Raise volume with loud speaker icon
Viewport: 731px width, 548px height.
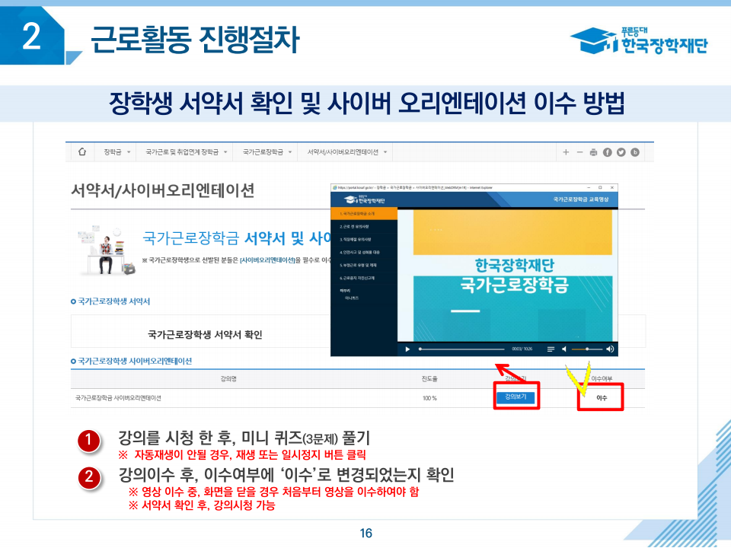coord(610,349)
